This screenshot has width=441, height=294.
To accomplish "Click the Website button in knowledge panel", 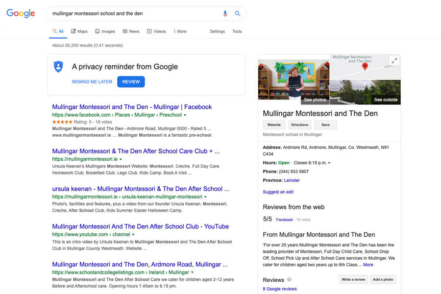I will point(274,124).
